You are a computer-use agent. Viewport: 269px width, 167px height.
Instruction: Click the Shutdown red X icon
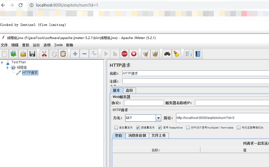pyautogui.click(x=134, y=54)
